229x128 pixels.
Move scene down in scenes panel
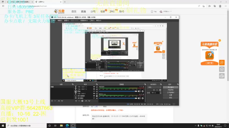pyautogui.click(x=62, y=101)
